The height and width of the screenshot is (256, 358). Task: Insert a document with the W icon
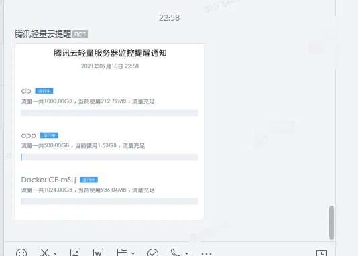click(x=98, y=253)
